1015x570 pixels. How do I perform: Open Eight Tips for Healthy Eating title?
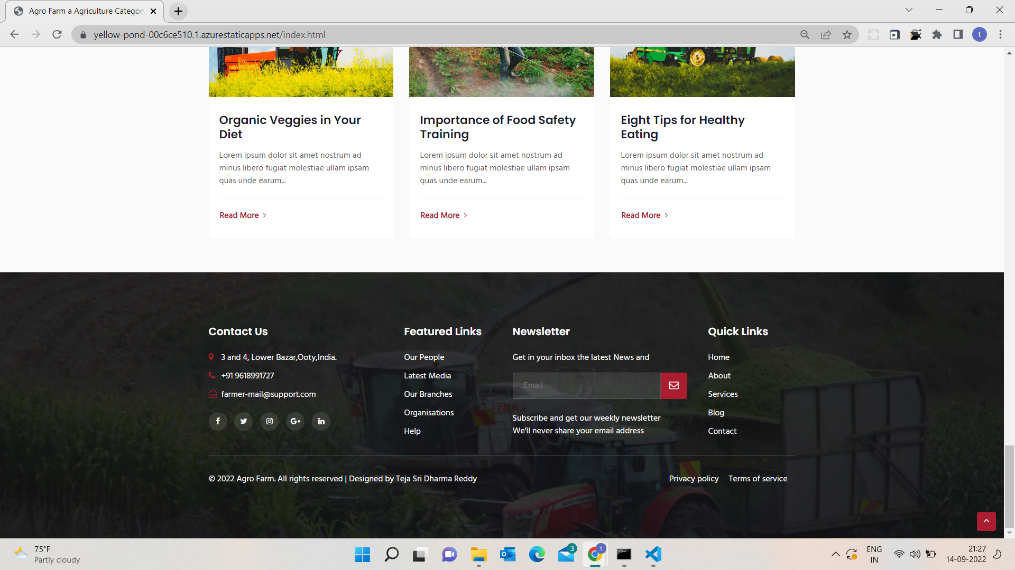(682, 127)
